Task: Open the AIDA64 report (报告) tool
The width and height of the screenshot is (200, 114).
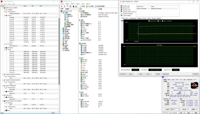Action: click(82, 6)
